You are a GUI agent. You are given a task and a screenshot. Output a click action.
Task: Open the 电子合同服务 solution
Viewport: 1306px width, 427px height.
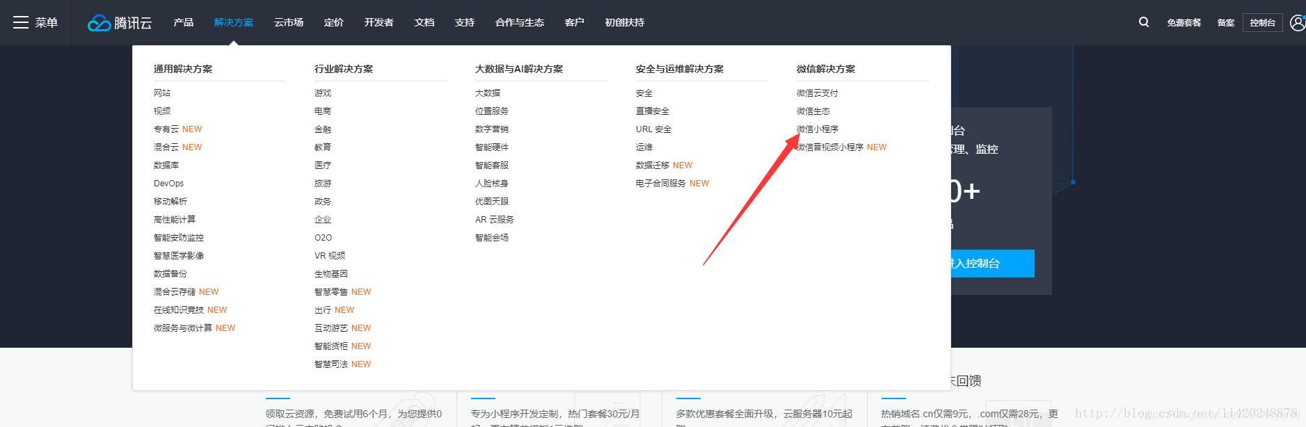pos(661,184)
